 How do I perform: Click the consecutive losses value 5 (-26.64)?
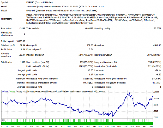click(156, 79)
